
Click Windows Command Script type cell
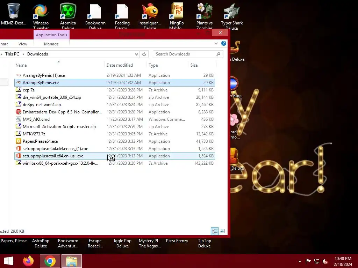click(x=167, y=119)
